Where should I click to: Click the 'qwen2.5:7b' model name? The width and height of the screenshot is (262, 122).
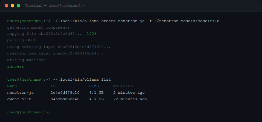[19, 99]
